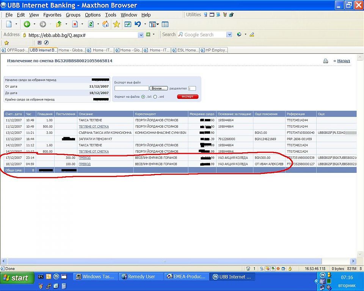Screen dimensions: 364x291
Task: Click the Browse... file button
Action: tap(159, 88)
